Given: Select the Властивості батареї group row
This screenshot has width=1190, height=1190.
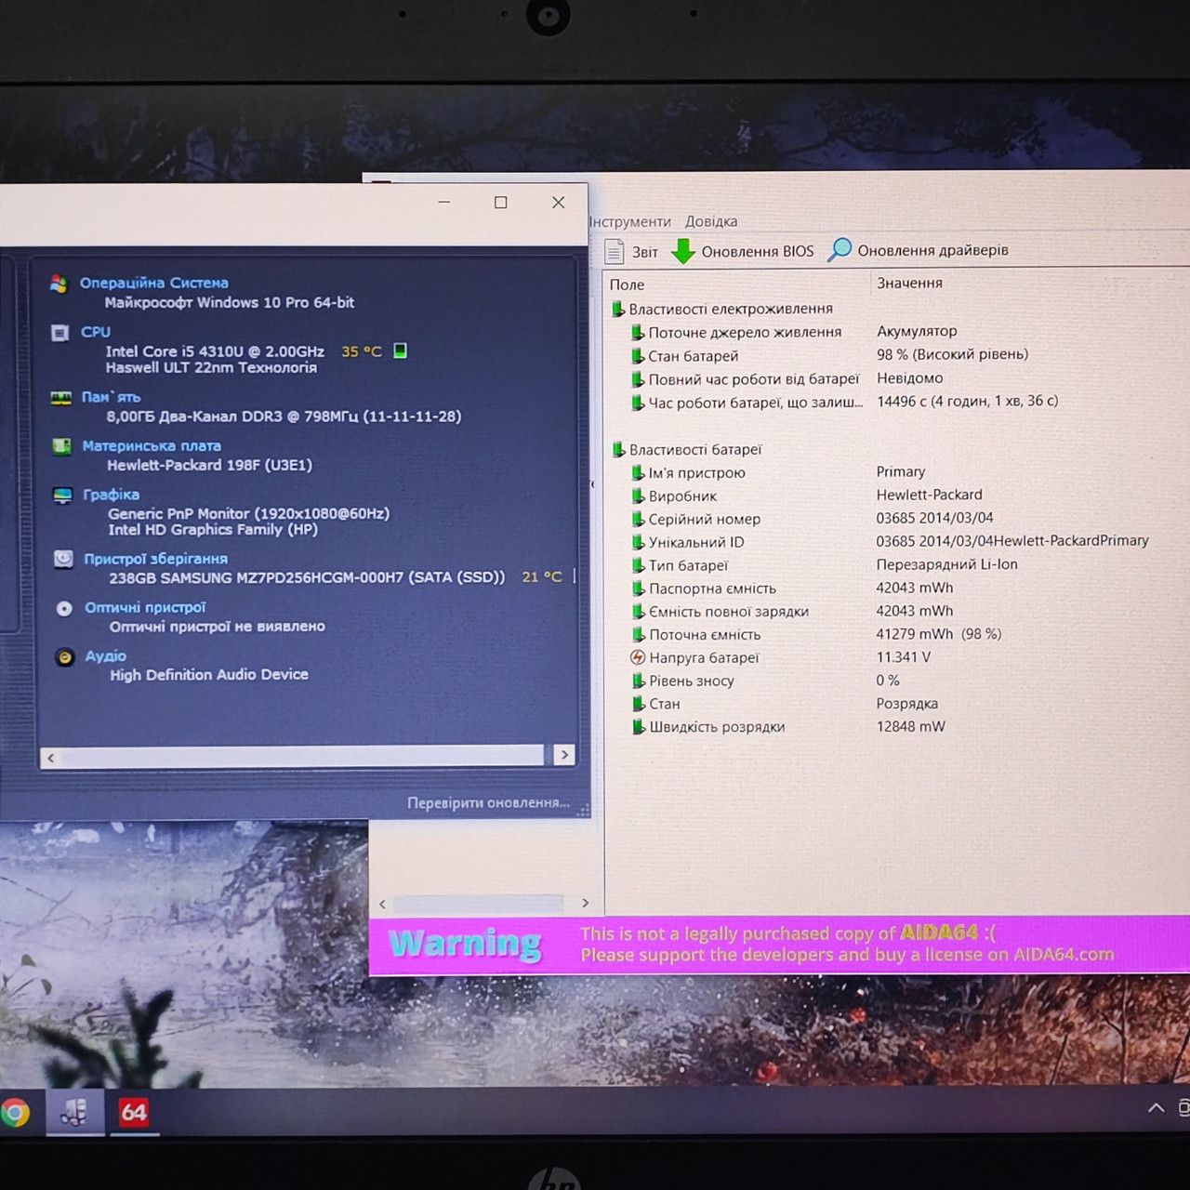Looking at the screenshot, I should coord(695,450).
